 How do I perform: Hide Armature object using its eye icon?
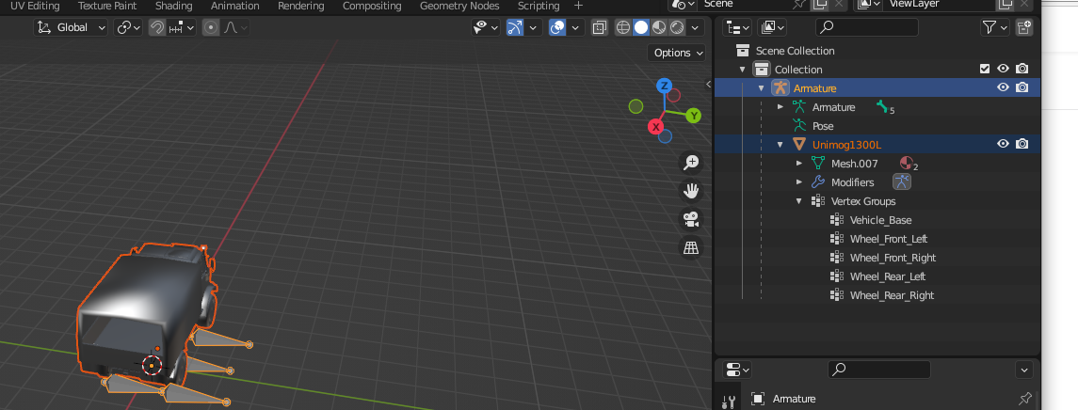tap(1003, 87)
